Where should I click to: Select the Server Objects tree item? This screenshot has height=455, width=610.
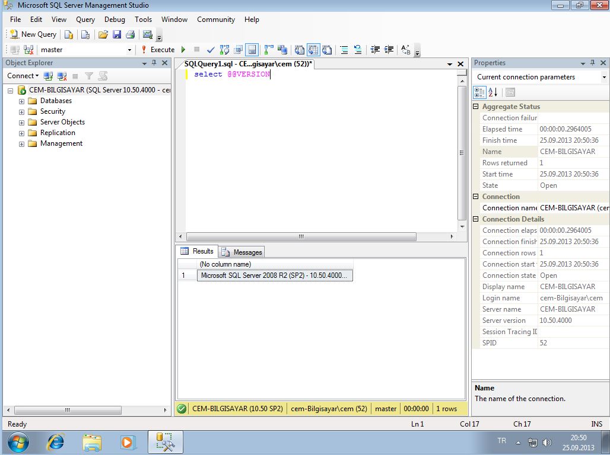coord(62,122)
